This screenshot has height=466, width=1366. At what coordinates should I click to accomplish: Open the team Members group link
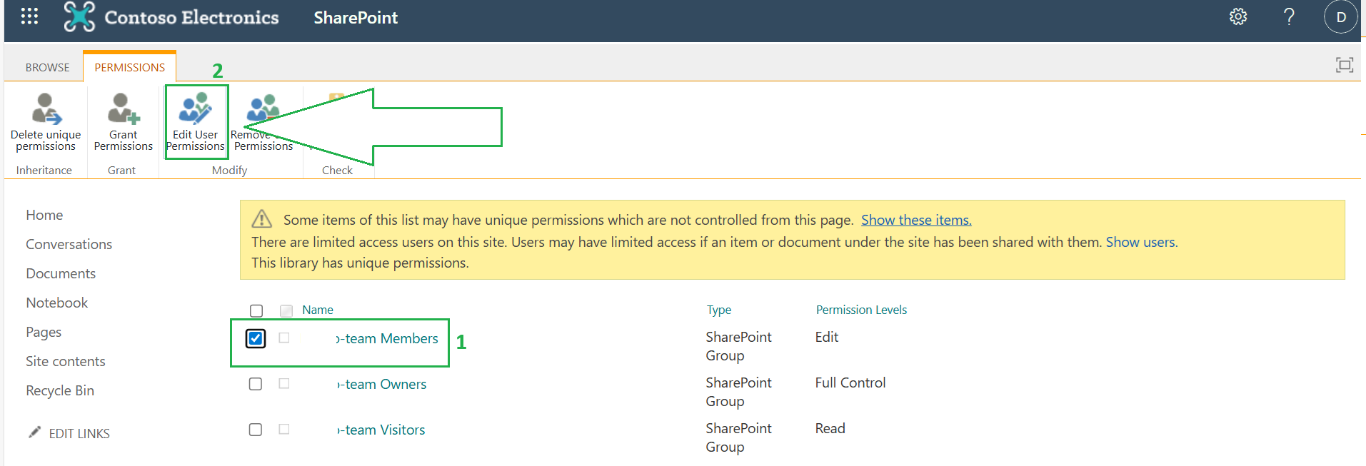click(387, 338)
